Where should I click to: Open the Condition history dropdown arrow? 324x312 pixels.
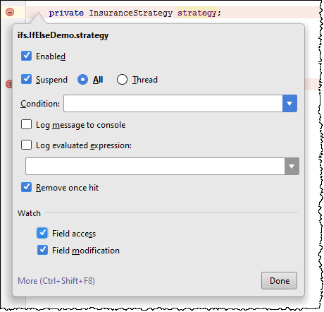(x=289, y=103)
